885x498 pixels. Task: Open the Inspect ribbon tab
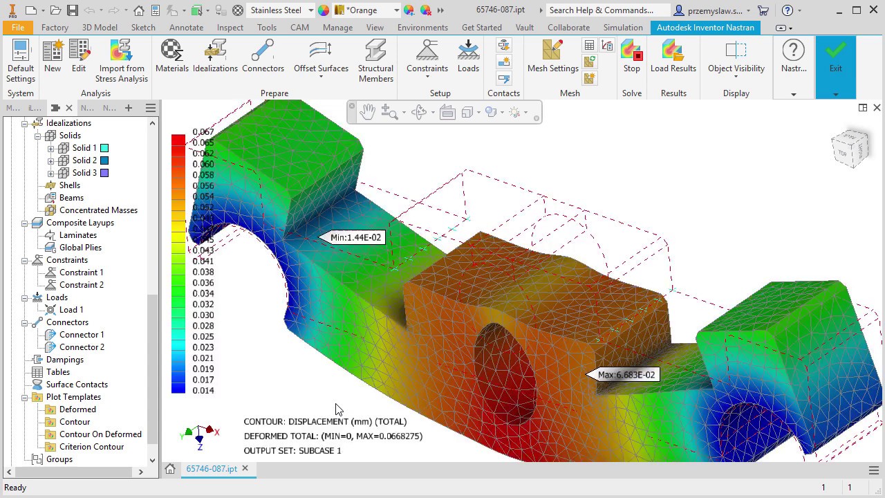(230, 28)
